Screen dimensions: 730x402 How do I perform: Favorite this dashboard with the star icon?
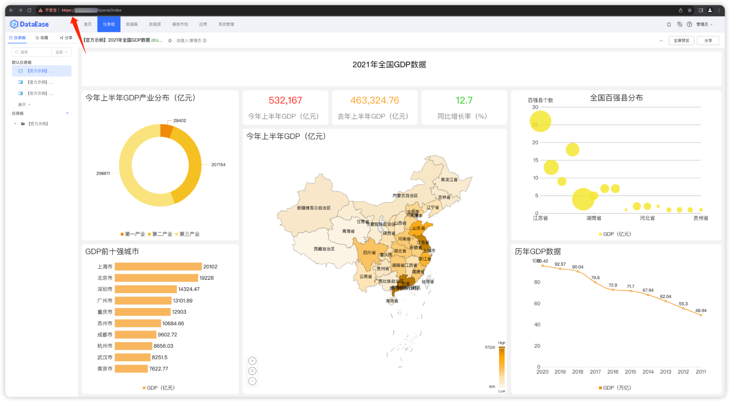pyautogui.click(x=170, y=41)
